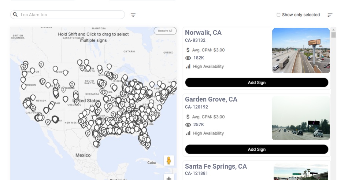Click the Garden Grove, CA listing title

[x=211, y=99]
